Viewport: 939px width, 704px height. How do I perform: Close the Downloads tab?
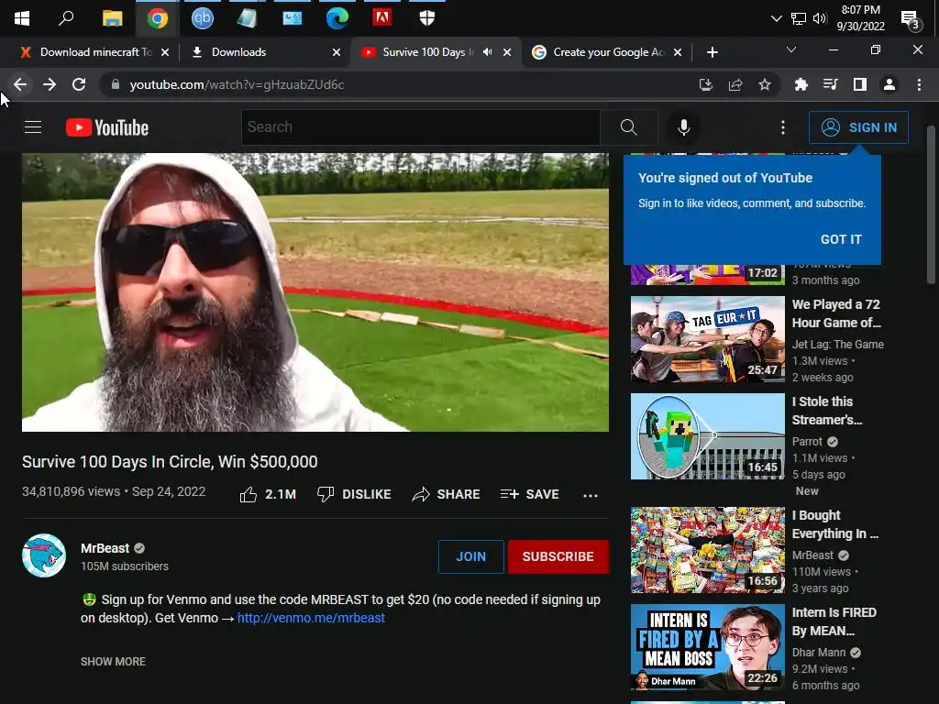pos(337,52)
